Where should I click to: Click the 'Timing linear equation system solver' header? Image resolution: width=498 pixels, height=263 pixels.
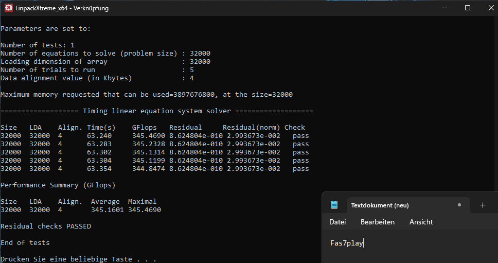point(157,111)
